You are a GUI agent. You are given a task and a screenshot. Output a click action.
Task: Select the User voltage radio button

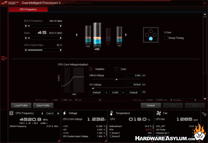(x=116, y=69)
